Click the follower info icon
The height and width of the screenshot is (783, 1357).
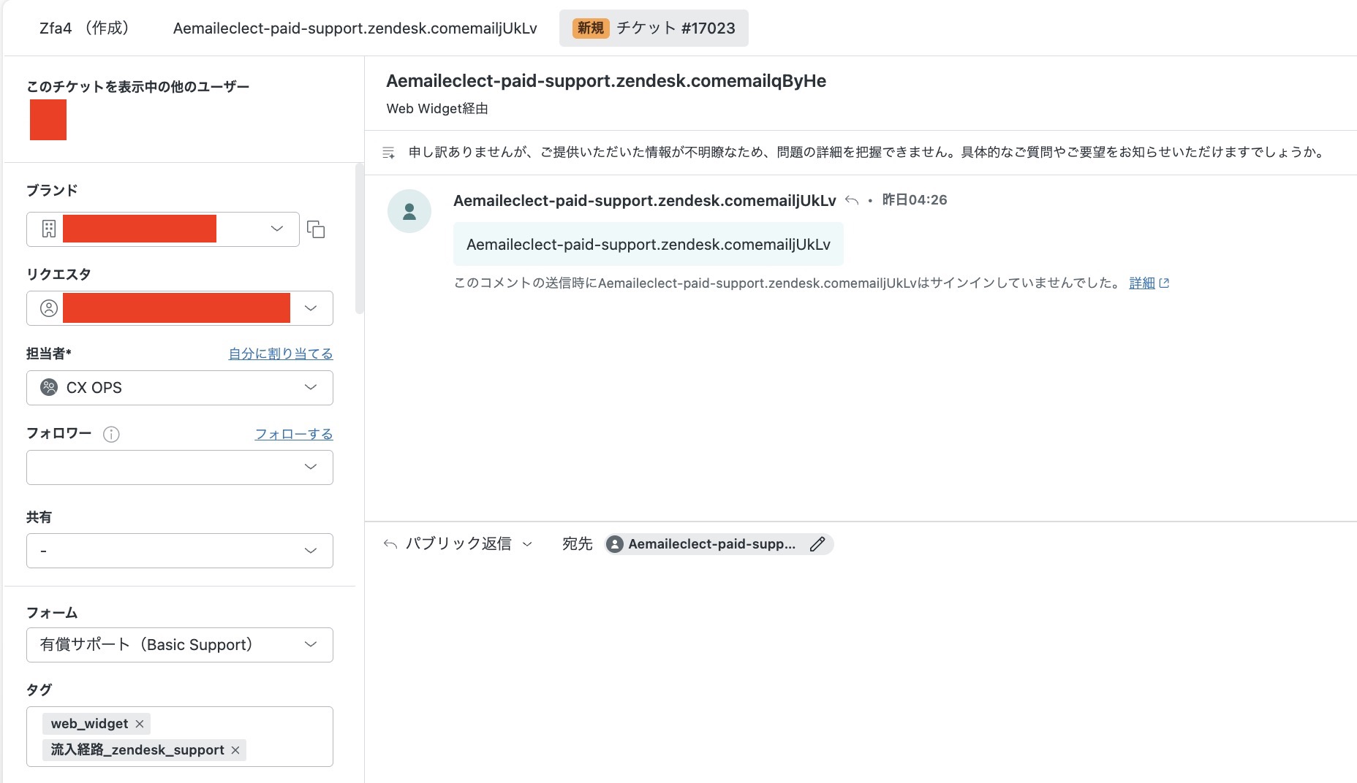pyautogui.click(x=111, y=435)
